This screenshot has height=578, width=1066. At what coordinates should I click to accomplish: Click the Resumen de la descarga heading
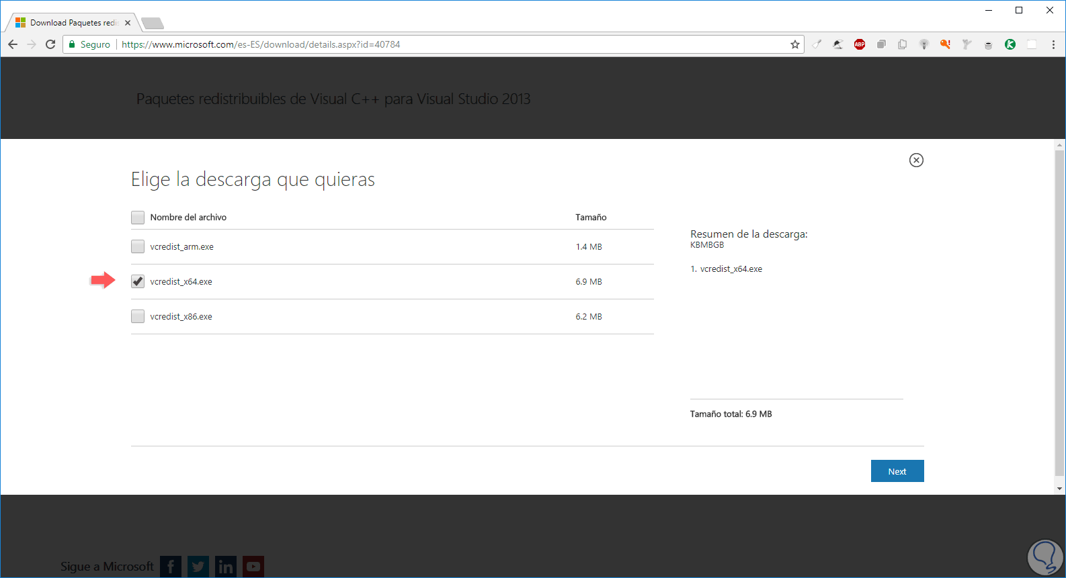click(x=749, y=234)
